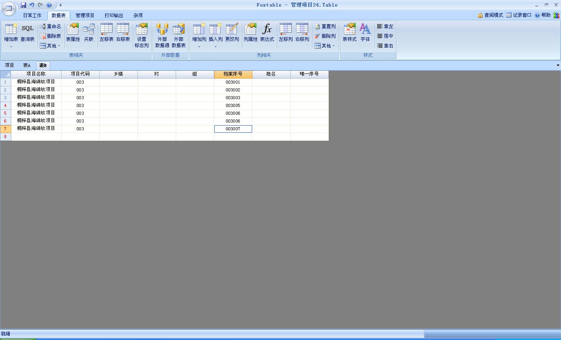Viewport: 561px width, 340px height.
Task: Switch to the 管理项目 ribbon tab
Action: tap(85, 16)
